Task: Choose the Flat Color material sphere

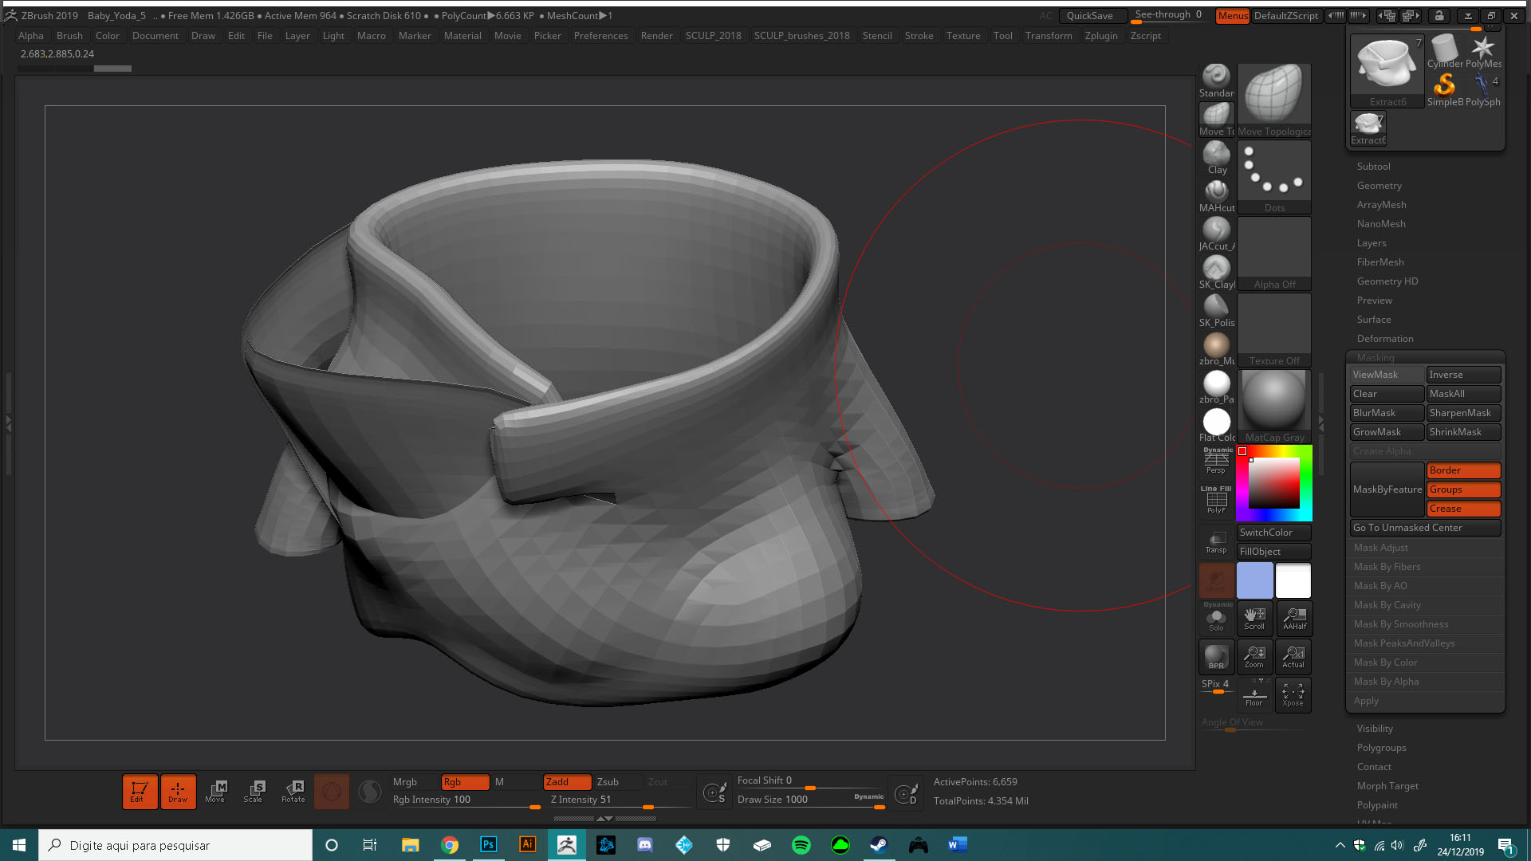Action: click(1216, 426)
